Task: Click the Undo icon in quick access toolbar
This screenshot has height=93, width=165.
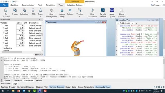Action: coord(8,2)
